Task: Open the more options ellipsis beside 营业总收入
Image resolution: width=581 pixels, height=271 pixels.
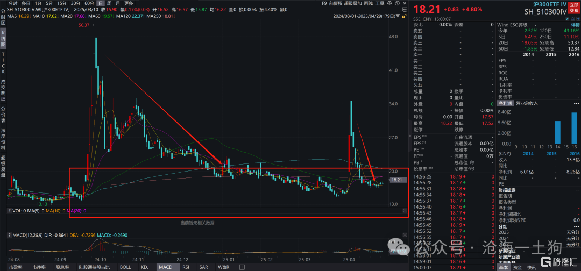Action: [576, 103]
